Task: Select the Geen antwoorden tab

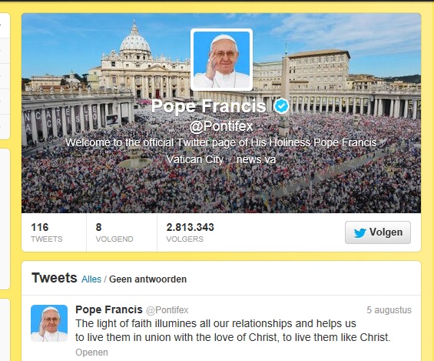Action: click(x=147, y=279)
